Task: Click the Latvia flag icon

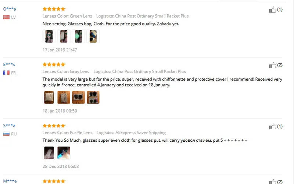Action: 6,17
